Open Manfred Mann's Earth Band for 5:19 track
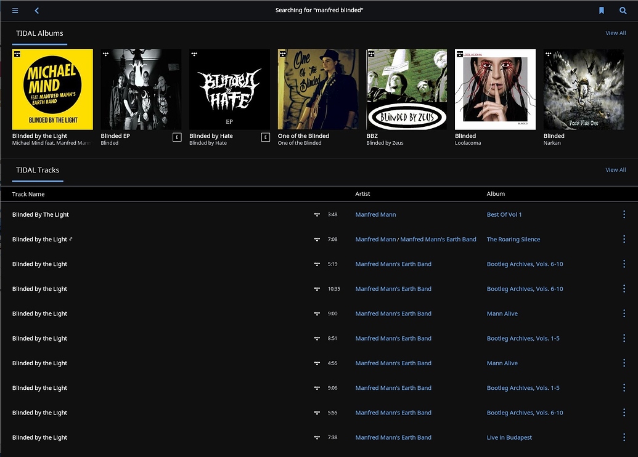 393,264
